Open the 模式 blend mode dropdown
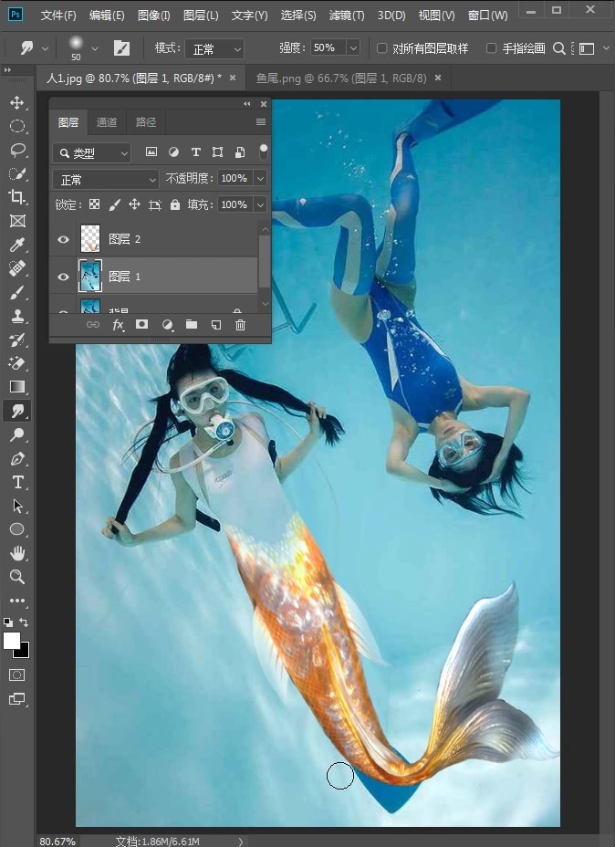Screen dimensions: 615x847 pos(214,49)
